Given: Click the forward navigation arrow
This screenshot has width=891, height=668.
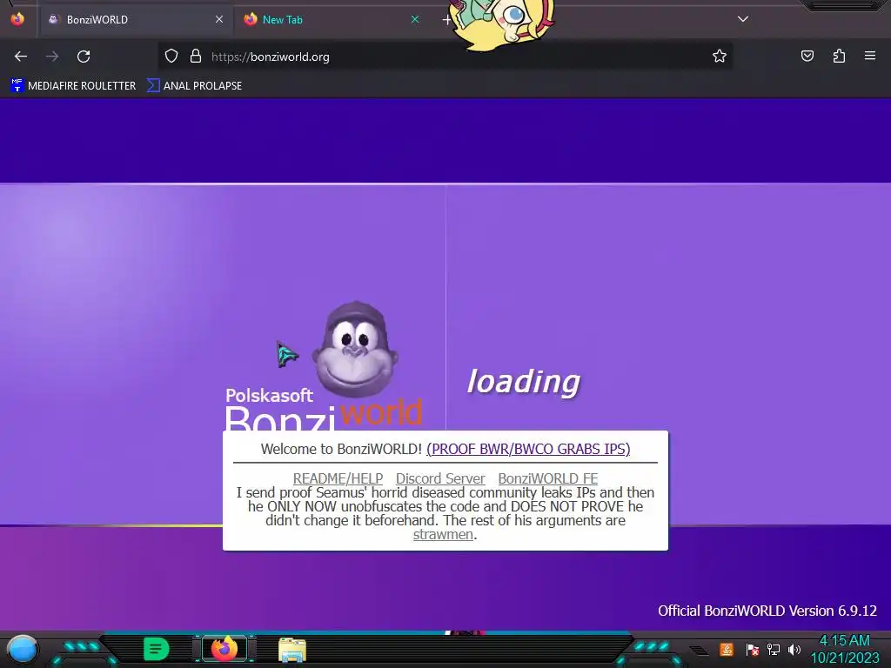Looking at the screenshot, I should 52,57.
